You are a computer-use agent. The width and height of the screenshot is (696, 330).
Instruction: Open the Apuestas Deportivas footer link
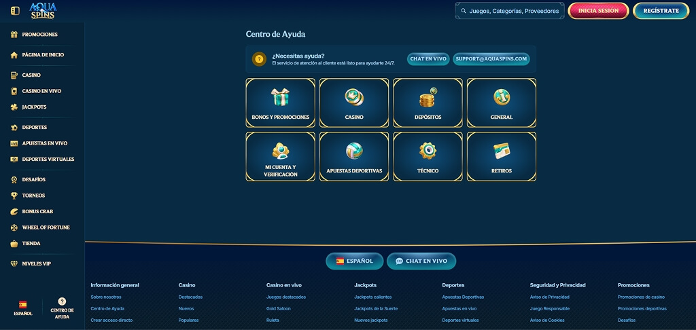(463, 297)
